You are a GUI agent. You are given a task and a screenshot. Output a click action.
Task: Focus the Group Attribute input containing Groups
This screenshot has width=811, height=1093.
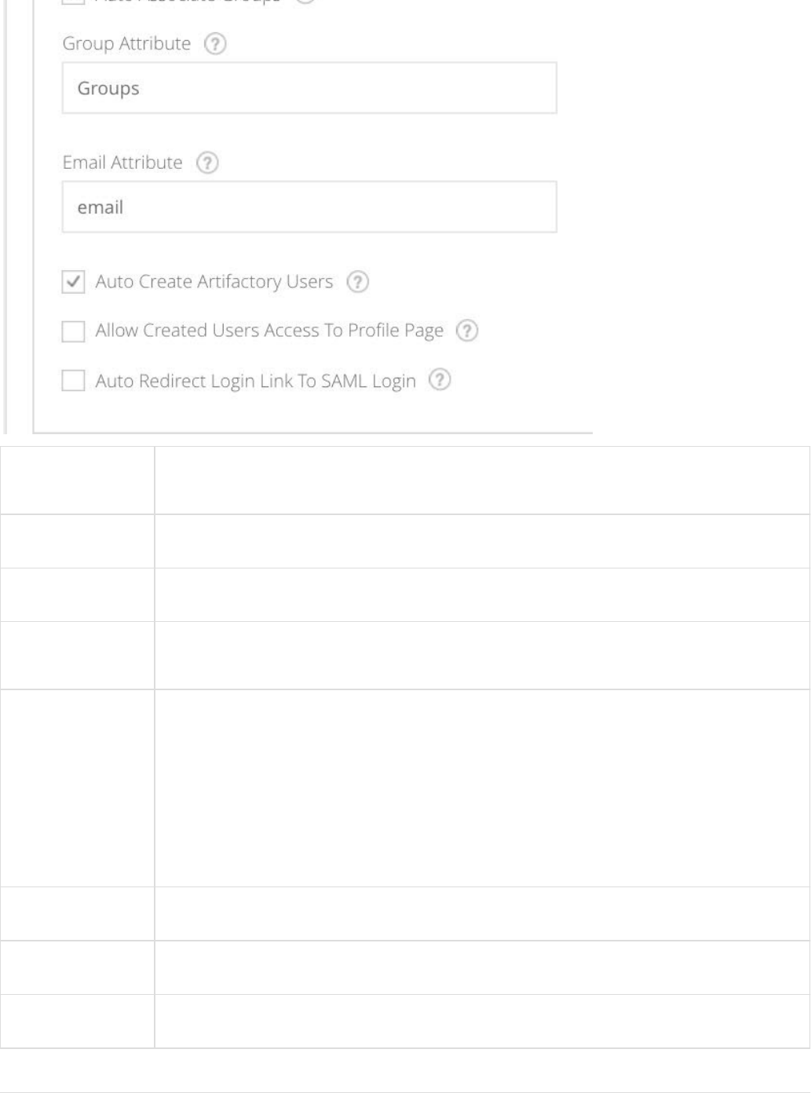[x=309, y=88]
